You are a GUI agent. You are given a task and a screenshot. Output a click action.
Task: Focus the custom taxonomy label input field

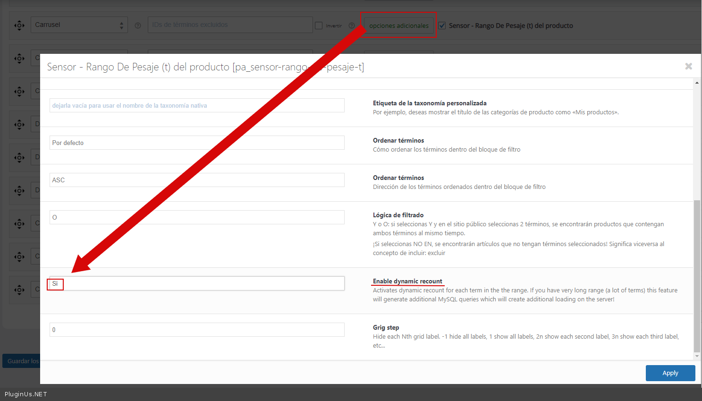[197, 105]
